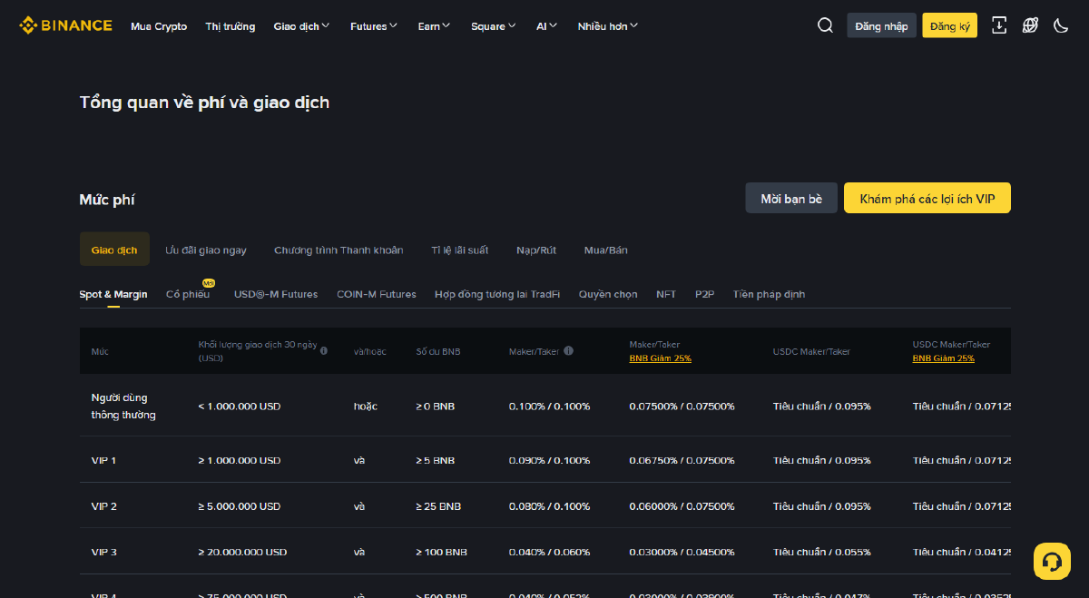Click Khám phá các lợi ích VIP

tap(927, 198)
